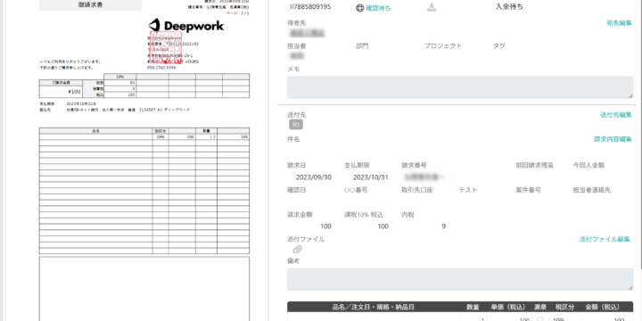Click the 税区分 column header in the item table
Image resolution: width=642 pixels, height=321 pixels.
pyautogui.click(x=564, y=307)
